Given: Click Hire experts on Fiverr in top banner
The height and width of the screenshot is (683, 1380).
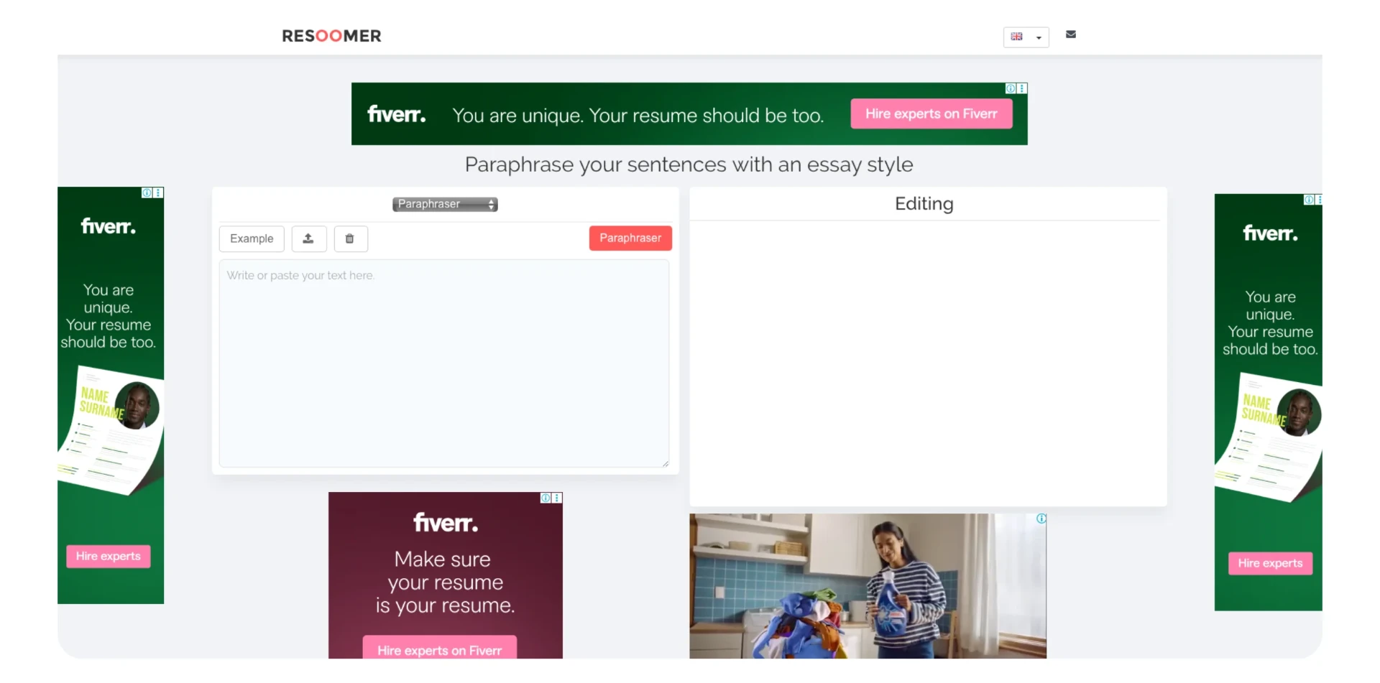Looking at the screenshot, I should coord(931,113).
